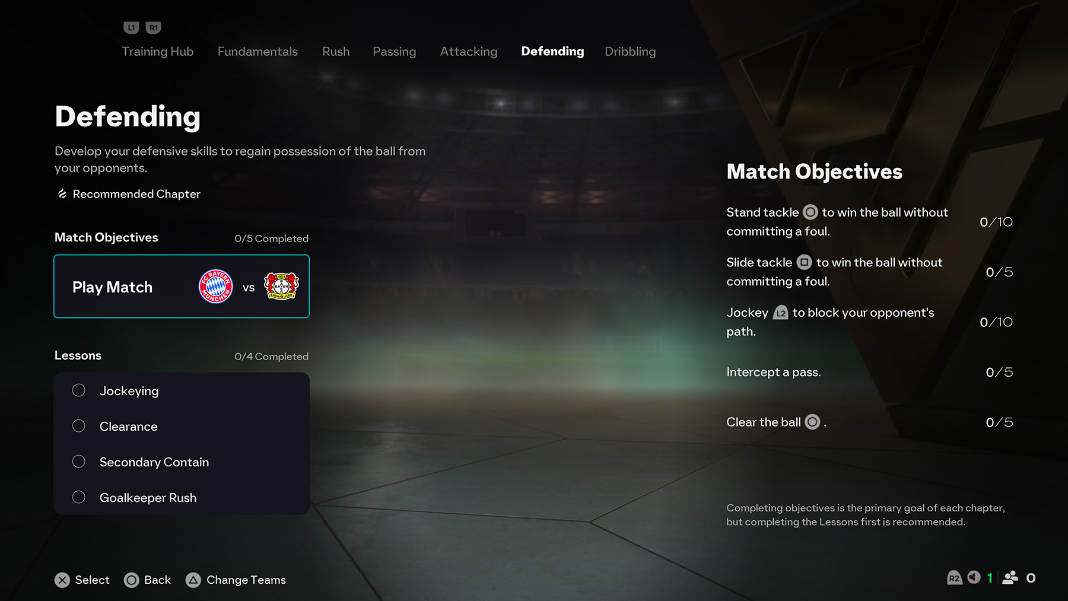Select the Secondary Contain lesson circle
Image resolution: width=1068 pixels, height=601 pixels.
coord(79,462)
